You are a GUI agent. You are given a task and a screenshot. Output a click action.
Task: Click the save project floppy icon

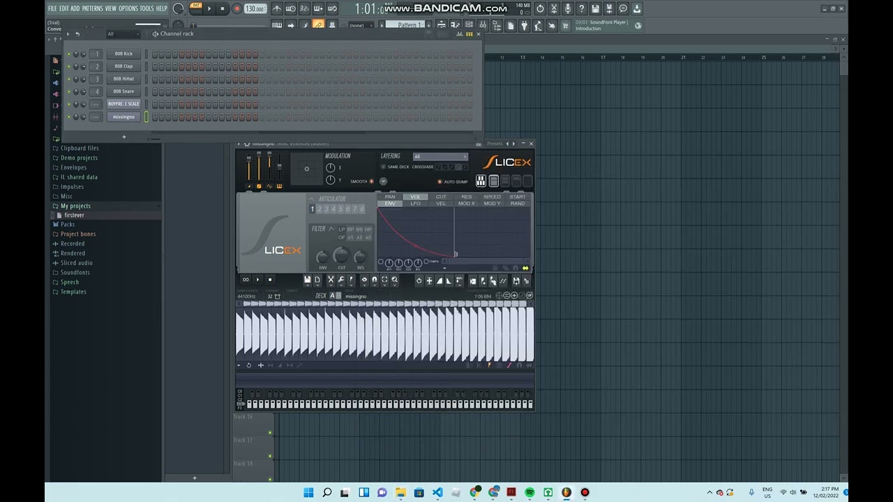pyautogui.click(x=595, y=8)
